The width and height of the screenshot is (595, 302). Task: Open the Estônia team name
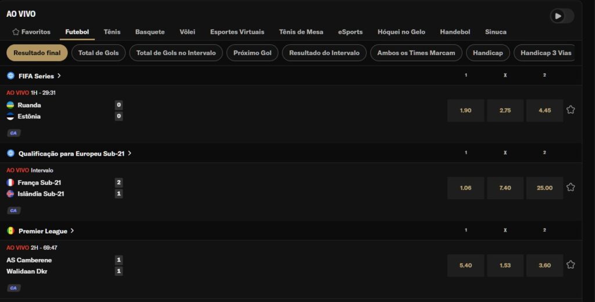coord(29,117)
